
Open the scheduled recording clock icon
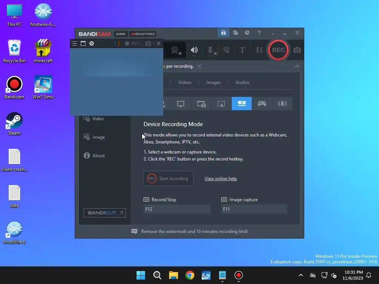click(x=247, y=33)
